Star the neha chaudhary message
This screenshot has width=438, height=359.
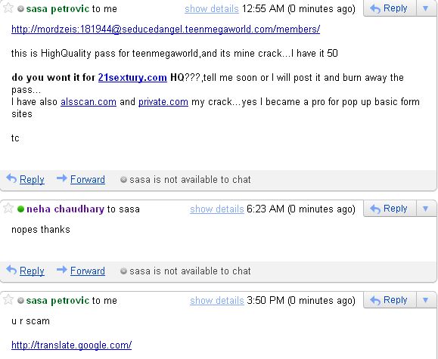(x=8, y=208)
